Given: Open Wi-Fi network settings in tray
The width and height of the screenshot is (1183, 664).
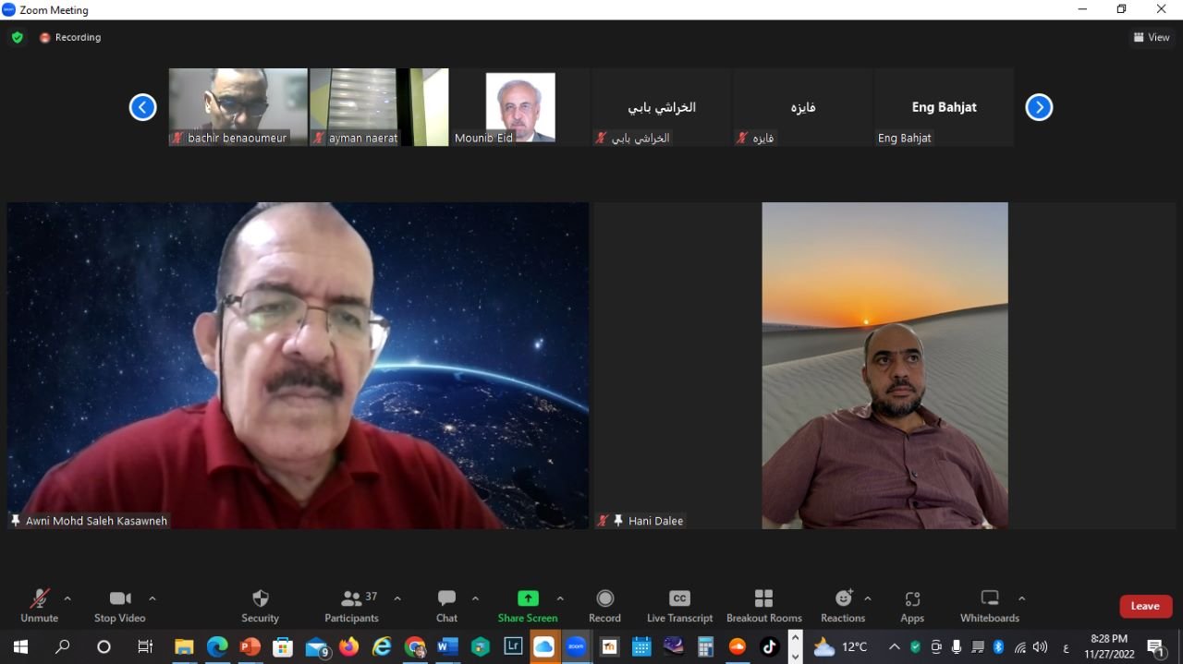Looking at the screenshot, I should pos(1019,647).
